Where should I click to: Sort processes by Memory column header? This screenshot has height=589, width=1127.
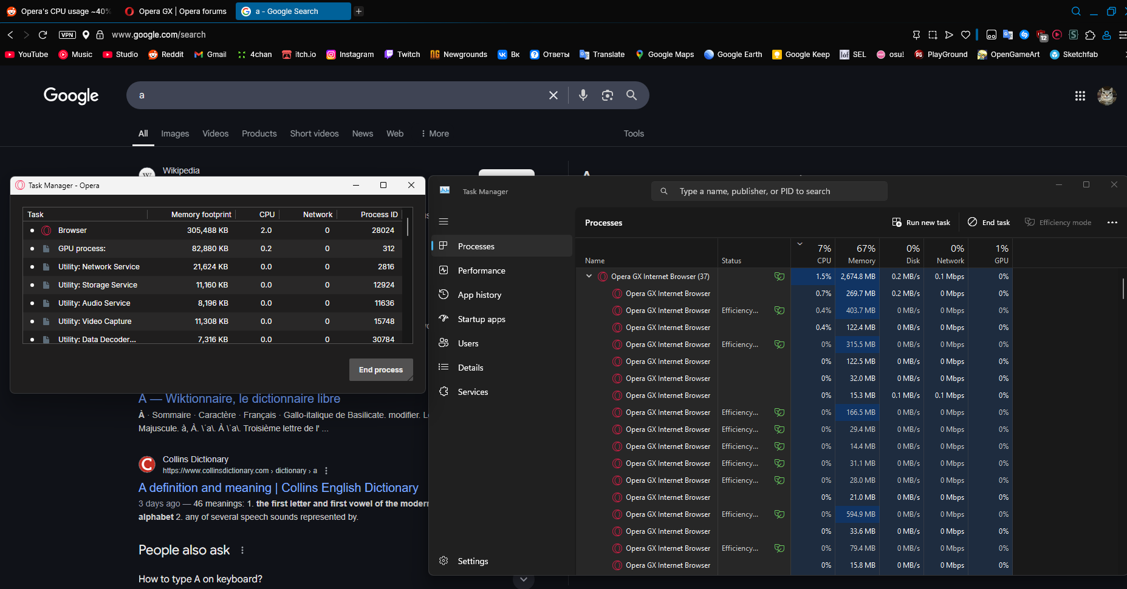[x=858, y=253]
